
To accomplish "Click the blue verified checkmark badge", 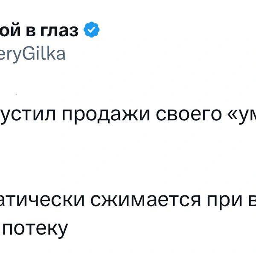I will [91, 30].
